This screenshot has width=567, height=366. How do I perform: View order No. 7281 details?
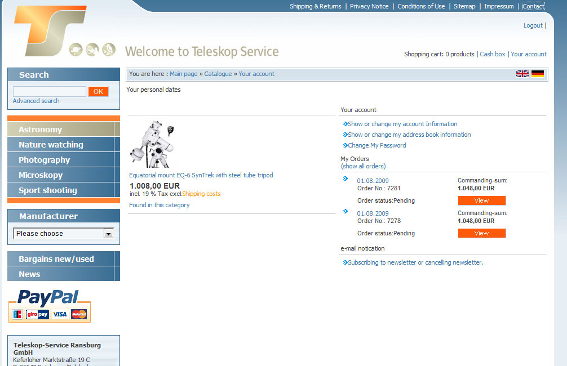(x=482, y=200)
